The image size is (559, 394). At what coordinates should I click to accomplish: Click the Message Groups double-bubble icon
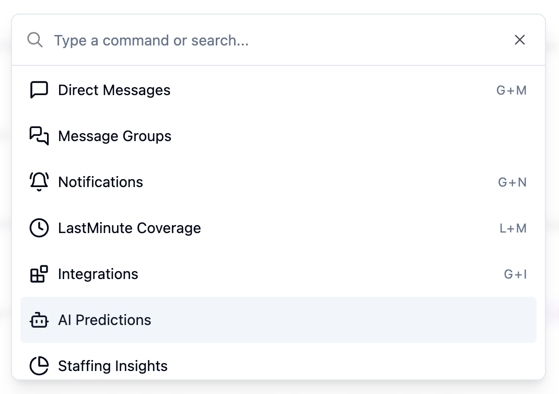39,136
